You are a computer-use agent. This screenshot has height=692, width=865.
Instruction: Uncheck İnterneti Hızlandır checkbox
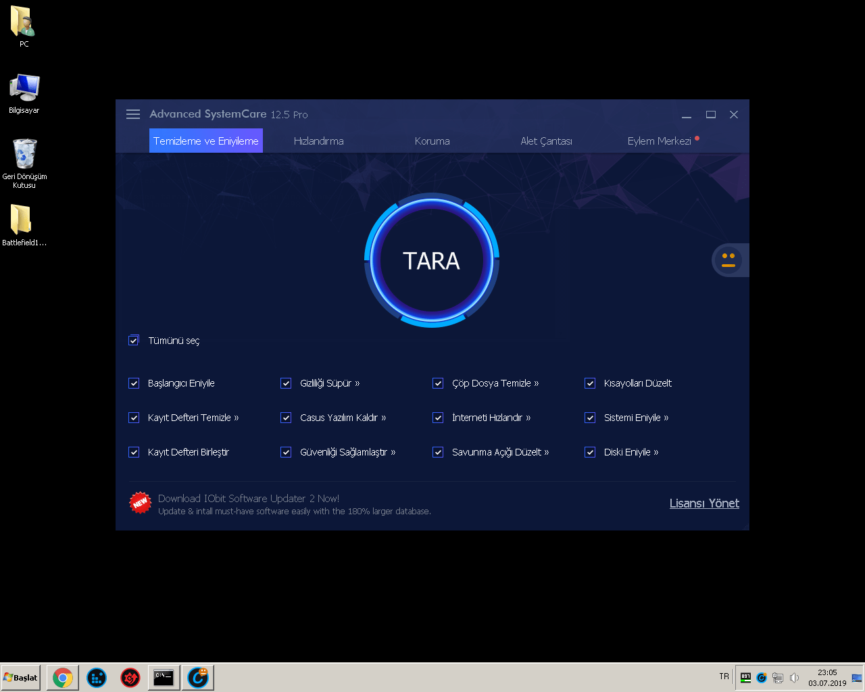pos(438,418)
